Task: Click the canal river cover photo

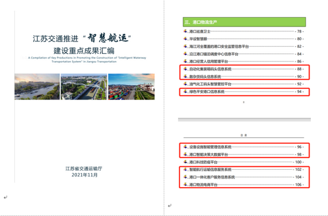Action: [37, 86]
